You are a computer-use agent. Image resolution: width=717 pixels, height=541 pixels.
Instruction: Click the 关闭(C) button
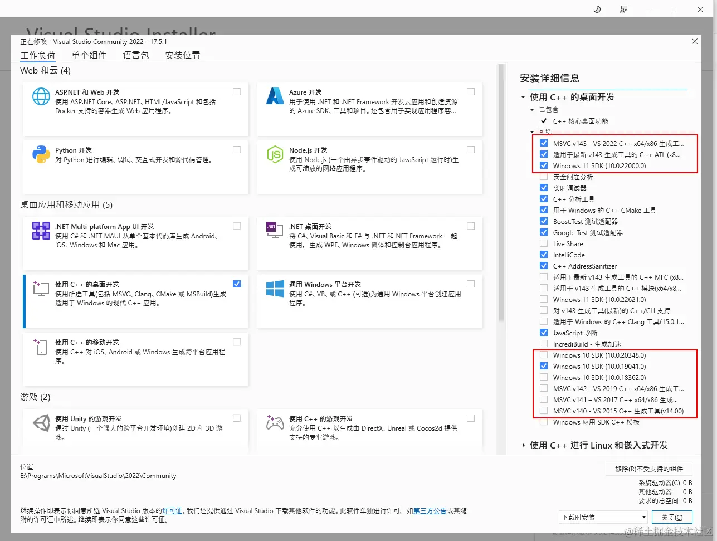[x=672, y=517]
